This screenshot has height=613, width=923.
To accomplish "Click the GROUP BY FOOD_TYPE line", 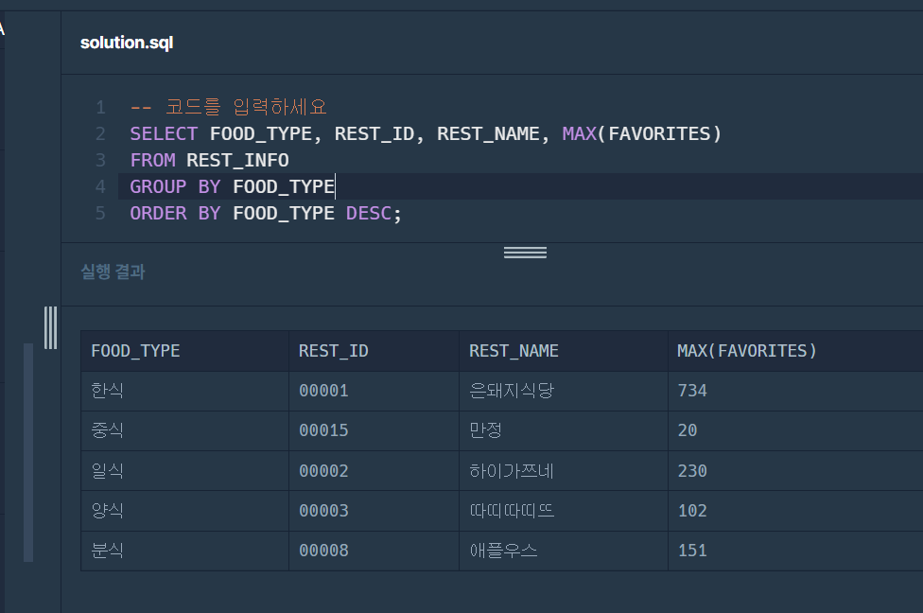I will (230, 186).
